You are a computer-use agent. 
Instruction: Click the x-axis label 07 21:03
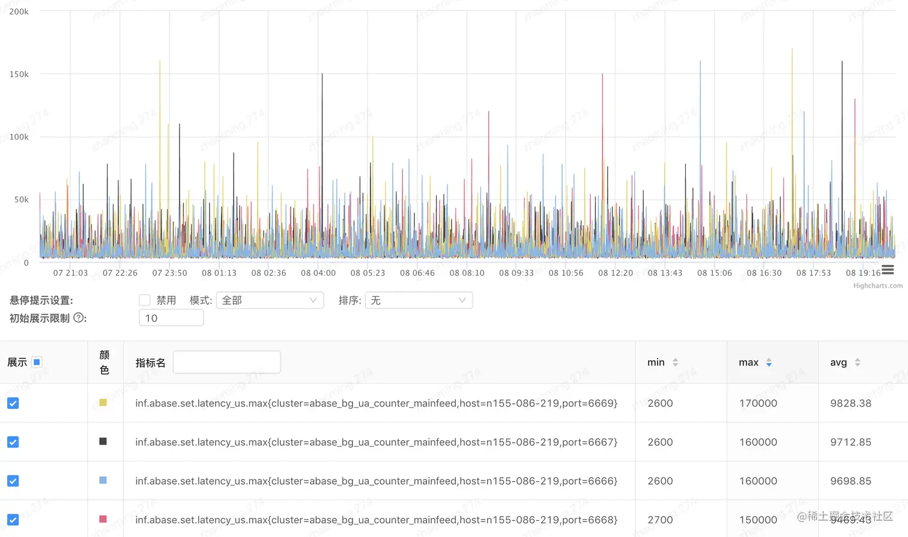pyautogui.click(x=70, y=273)
